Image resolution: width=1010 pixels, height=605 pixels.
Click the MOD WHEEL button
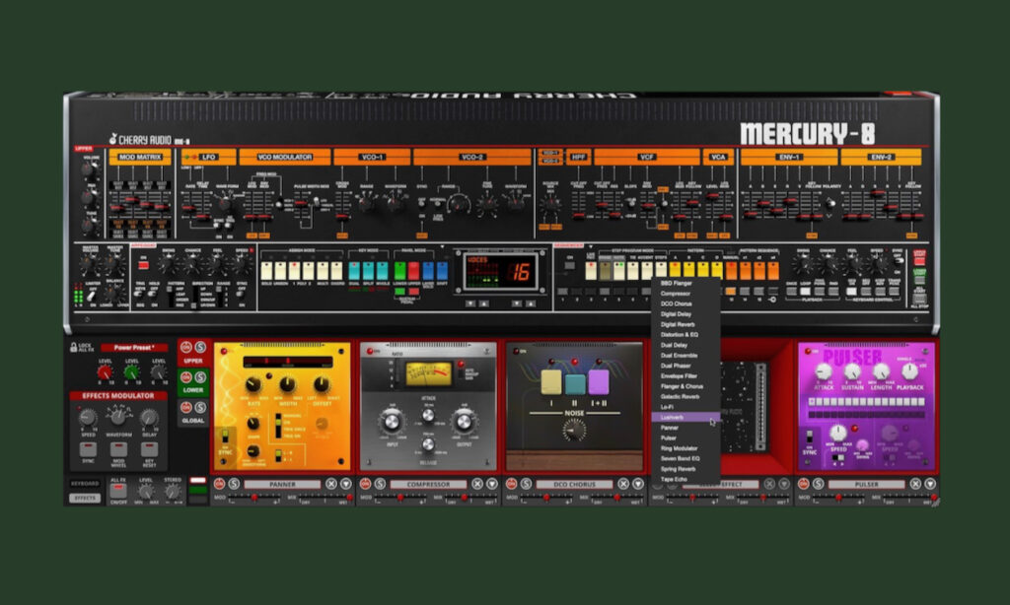[118, 449]
